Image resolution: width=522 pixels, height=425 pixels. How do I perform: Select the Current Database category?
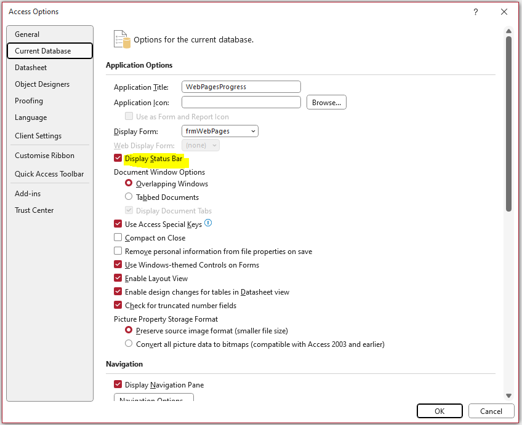tap(50, 51)
